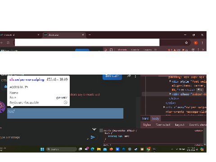The width and height of the screenshot is (216, 162).
Task: Select the body breadcrumb in DevTools
Action: pyautogui.click(x=156, y=119)
